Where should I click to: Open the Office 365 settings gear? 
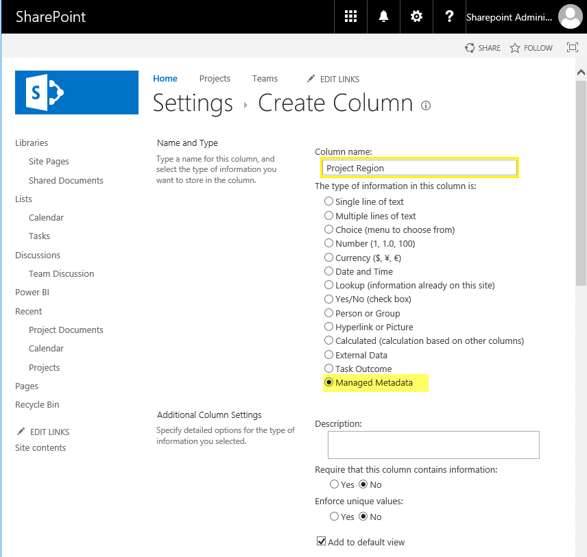pos(416,16)
